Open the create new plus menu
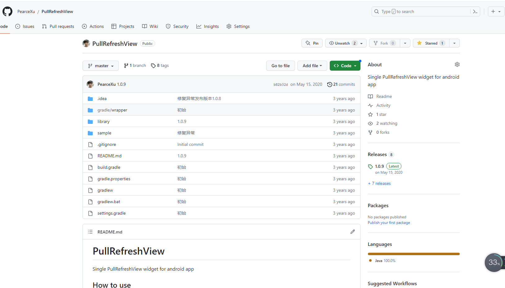This screenshot has width=505, height=288. click(x=496, y=11)
